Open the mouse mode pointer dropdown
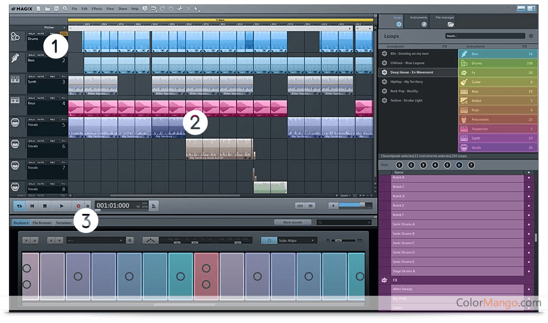Image resolution: width=548 pixels, height=323 pixels. tap(197, 9)
